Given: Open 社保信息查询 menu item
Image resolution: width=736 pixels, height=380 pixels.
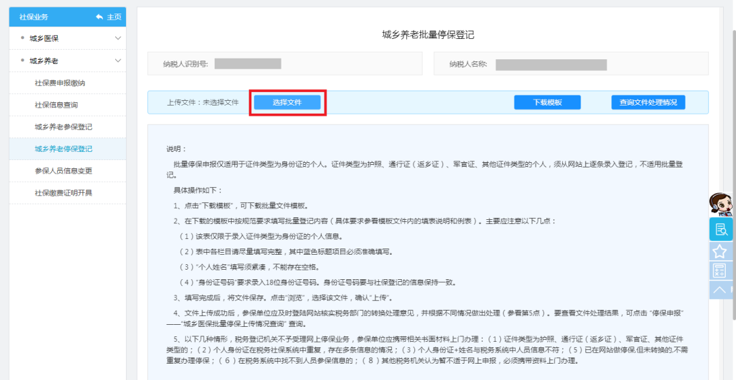Looking at the screenshot, I should coord(56,105).
